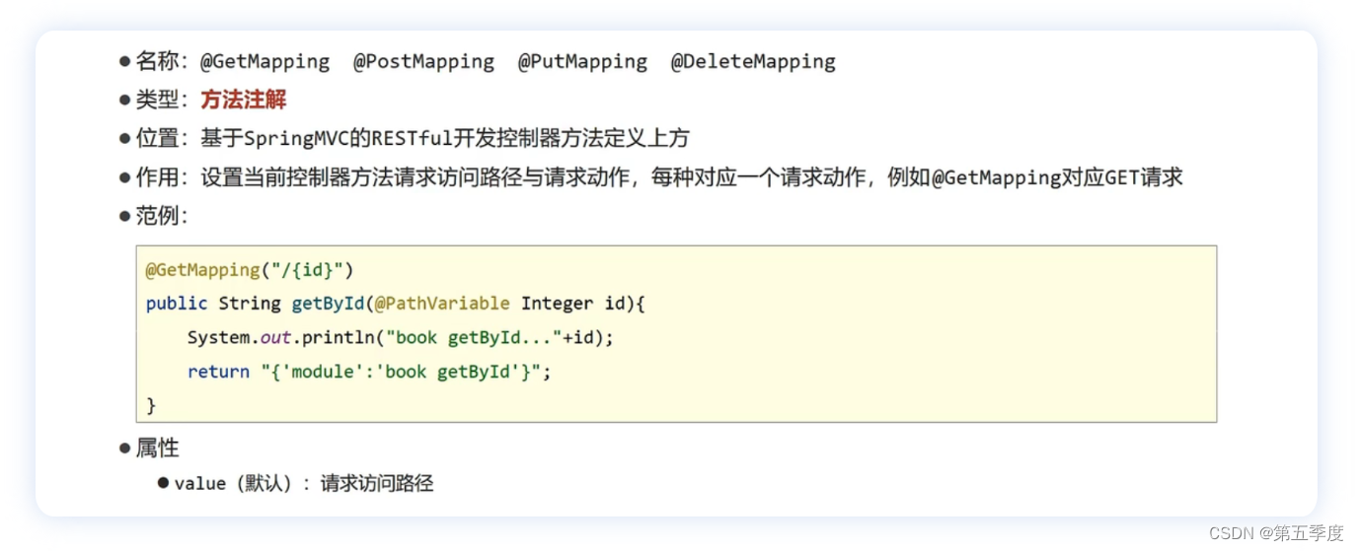The height and width of the screenshot is (551, 1359).
Task: Click the 类型 label
Action: click(161, 100)
